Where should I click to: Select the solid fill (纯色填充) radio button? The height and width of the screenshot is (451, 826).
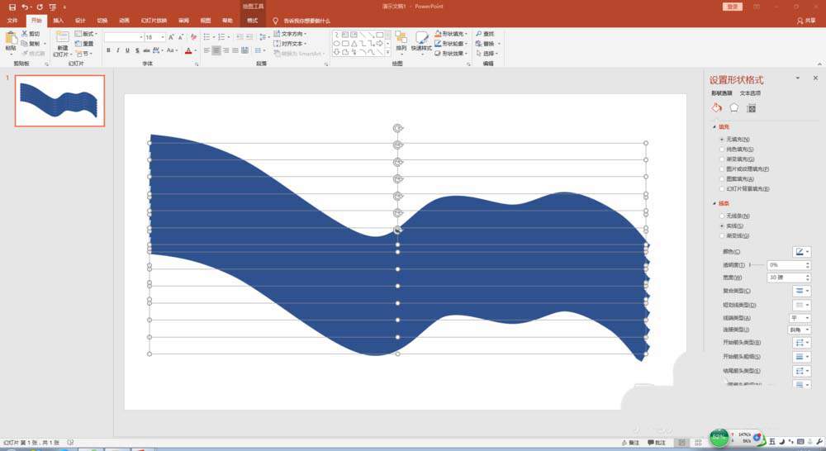[x=722, y=150]
